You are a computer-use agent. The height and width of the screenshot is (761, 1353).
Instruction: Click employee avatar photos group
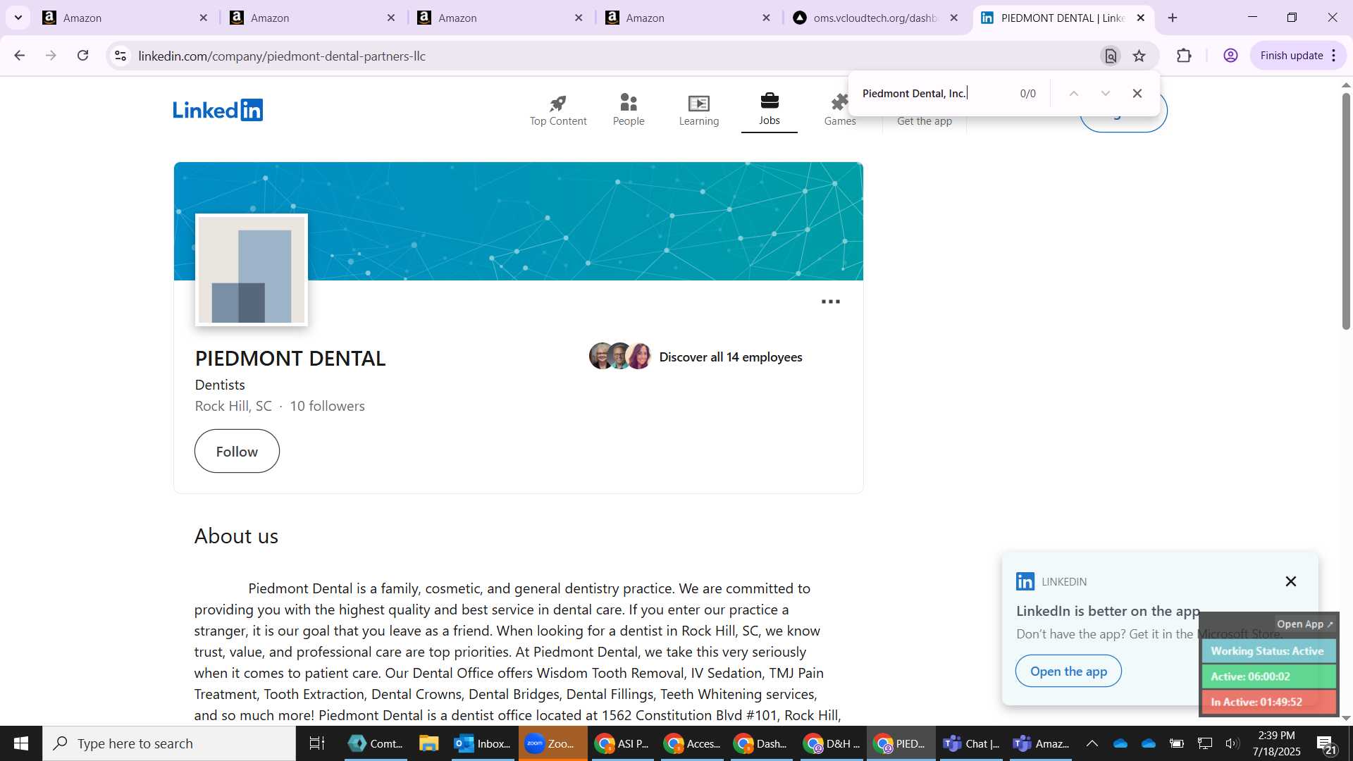pos(620,357)
